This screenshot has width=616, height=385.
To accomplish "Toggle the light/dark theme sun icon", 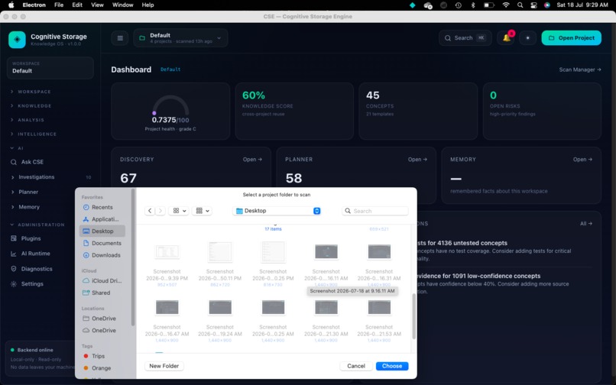I will pos(527,38).
